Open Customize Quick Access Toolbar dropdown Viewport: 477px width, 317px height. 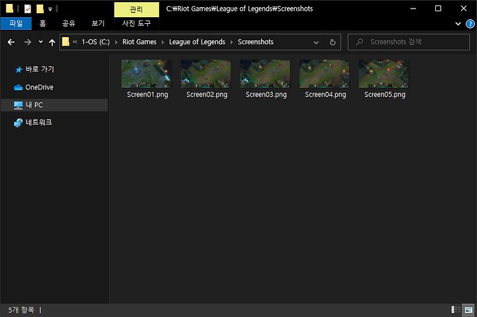pyautogui.click(x=50, y=9)
